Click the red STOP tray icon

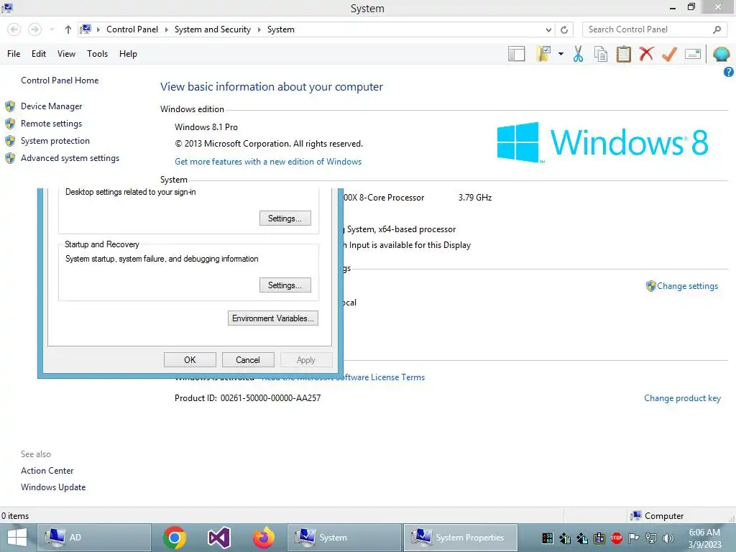pos(616,538)
